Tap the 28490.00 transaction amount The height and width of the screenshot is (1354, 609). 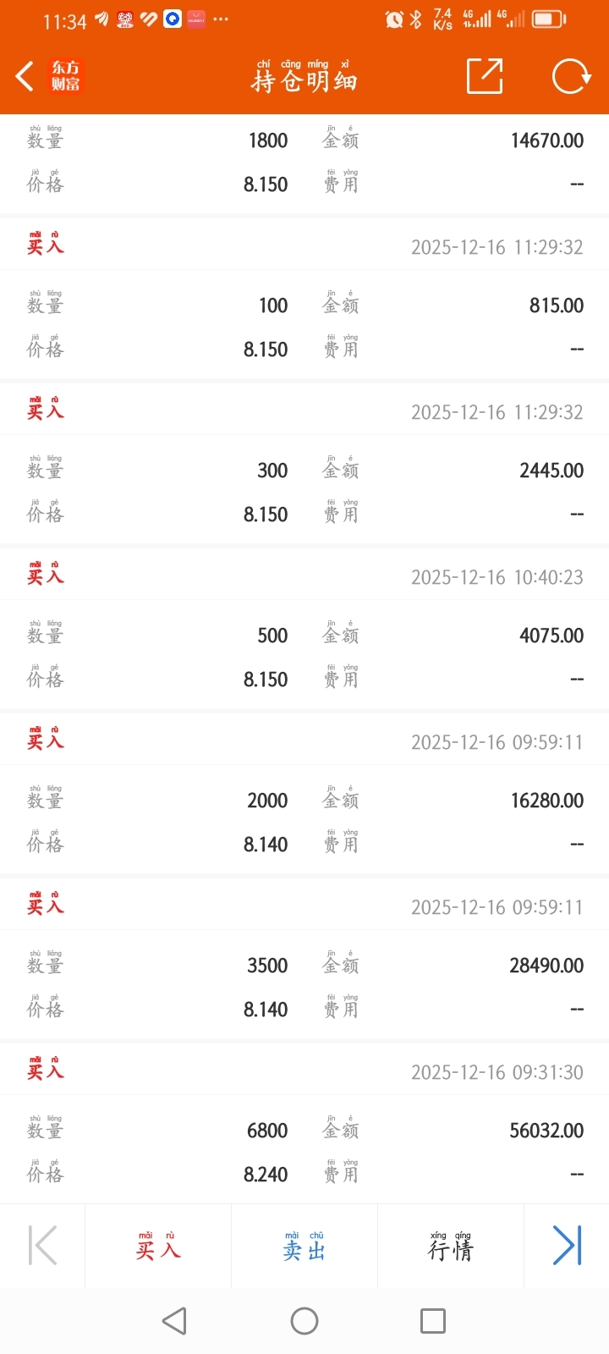tap(546, 966)
